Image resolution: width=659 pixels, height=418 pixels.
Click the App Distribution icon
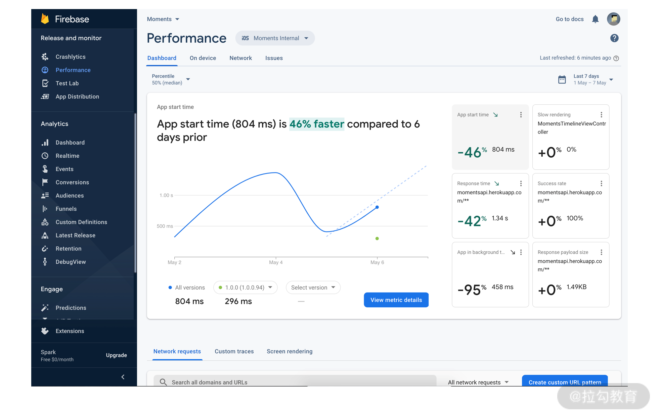coord(45,97)
